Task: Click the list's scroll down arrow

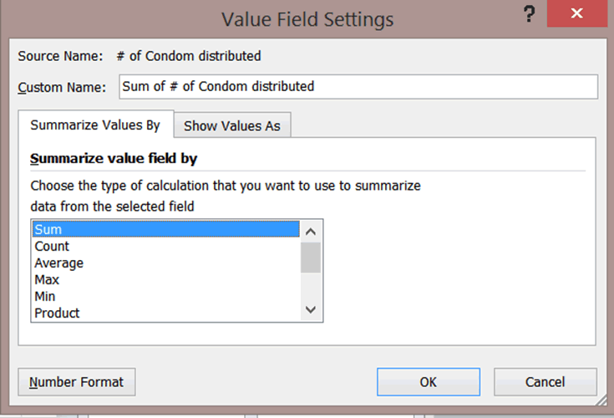Action: pyautogui.click(x=311, y=310)
